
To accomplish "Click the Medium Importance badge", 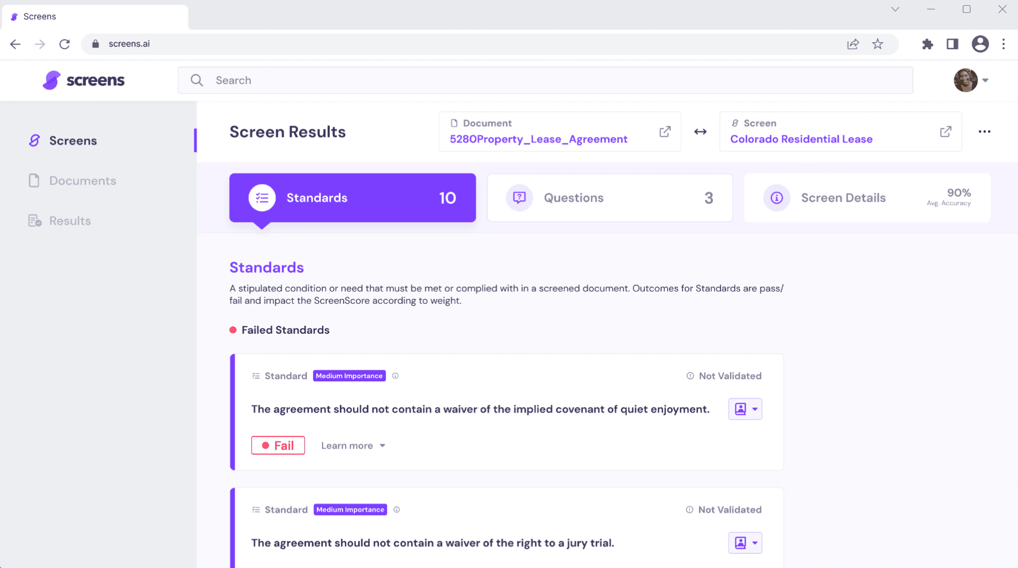I will [349, 375].
